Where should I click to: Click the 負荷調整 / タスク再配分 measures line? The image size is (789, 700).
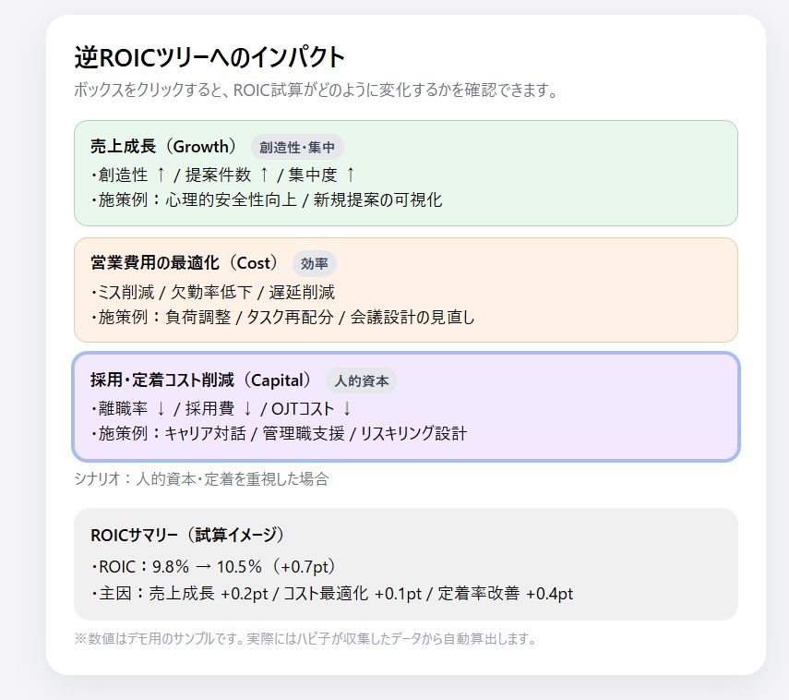[284, 318]
